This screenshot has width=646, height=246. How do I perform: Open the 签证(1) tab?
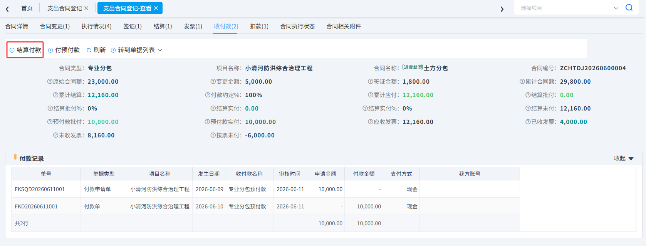coord(133,26)
